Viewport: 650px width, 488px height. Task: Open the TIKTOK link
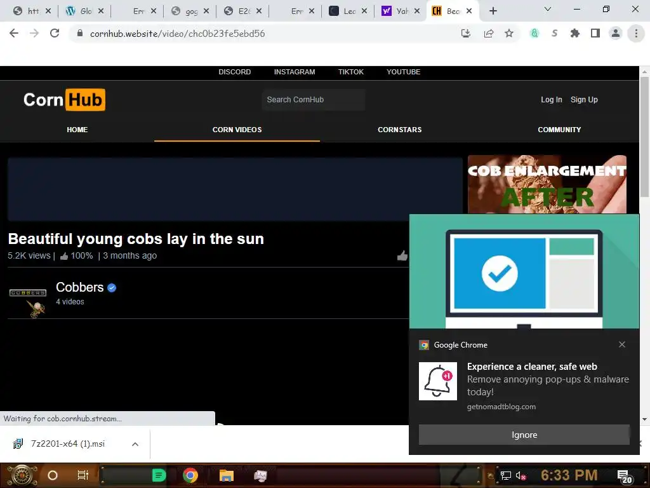point(350,72)
